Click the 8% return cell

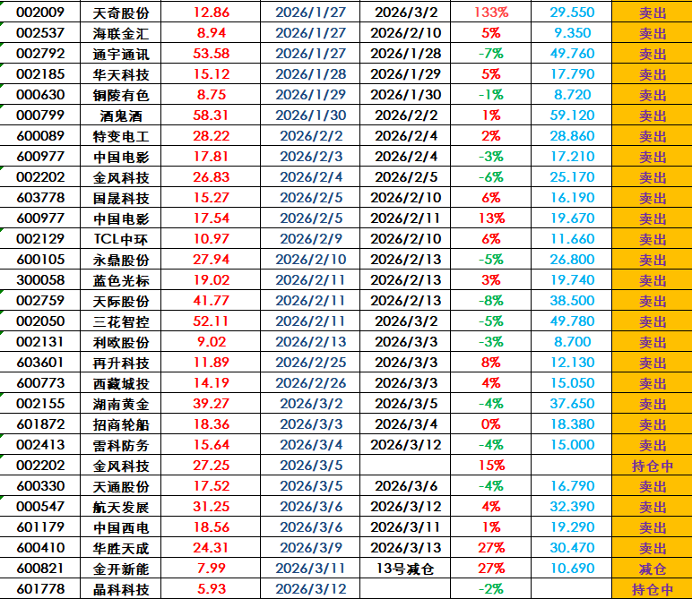click(490, 363)
